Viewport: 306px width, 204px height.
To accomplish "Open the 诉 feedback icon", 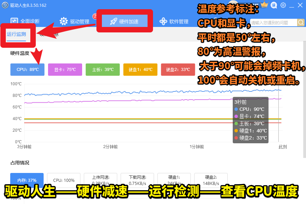I will (274, 5).
